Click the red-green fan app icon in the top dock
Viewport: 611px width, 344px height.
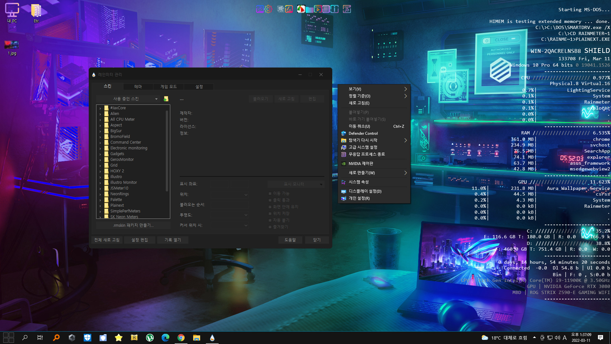pos(301,9)
